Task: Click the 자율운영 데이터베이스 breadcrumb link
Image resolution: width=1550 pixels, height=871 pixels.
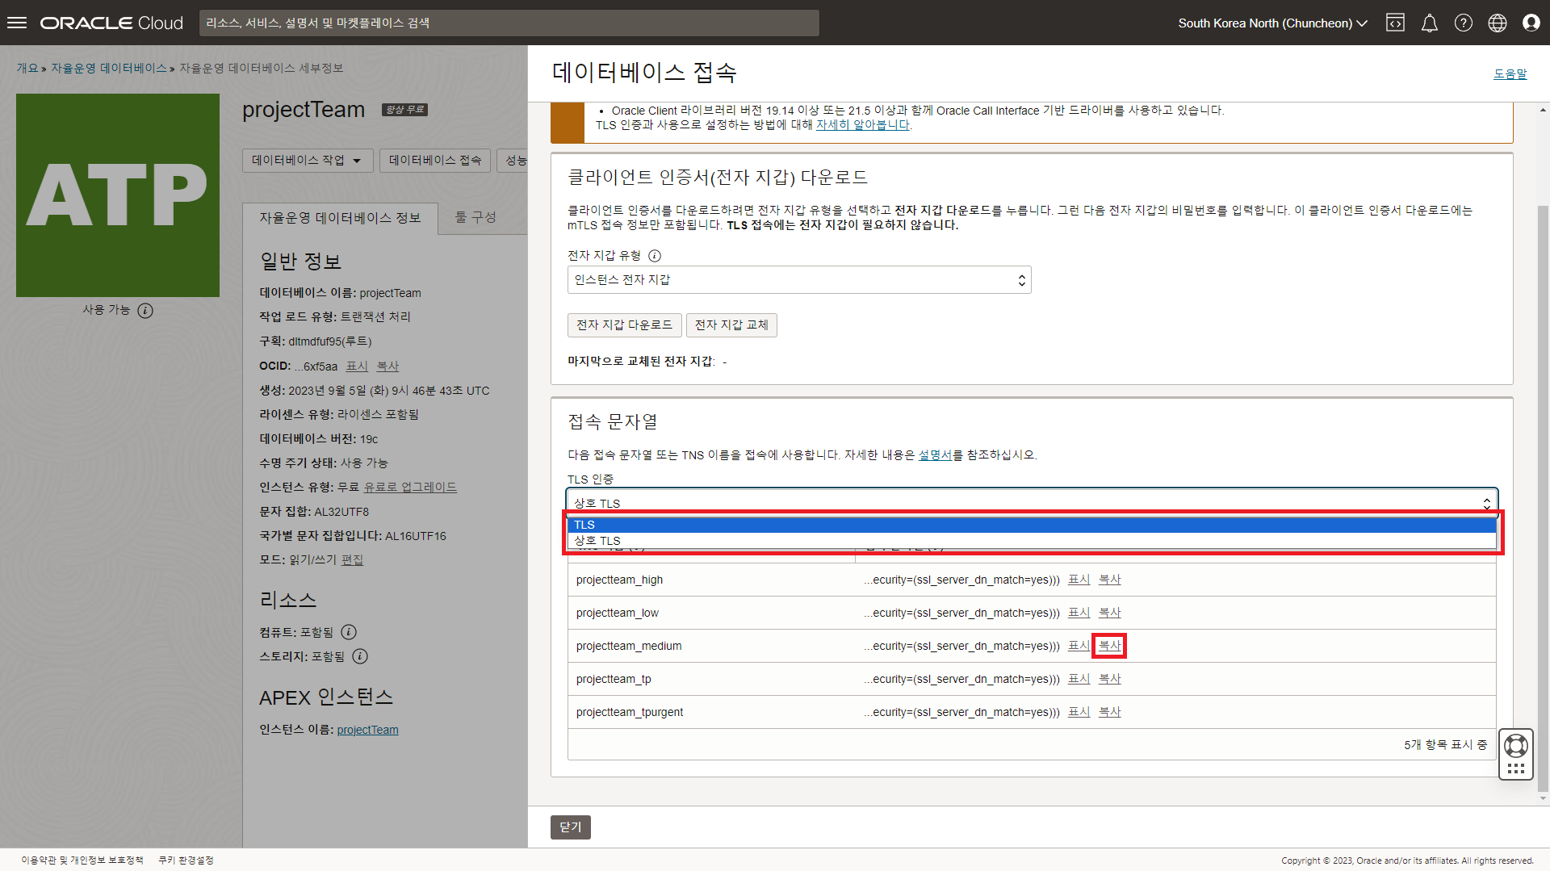Action: coord(109,69)
